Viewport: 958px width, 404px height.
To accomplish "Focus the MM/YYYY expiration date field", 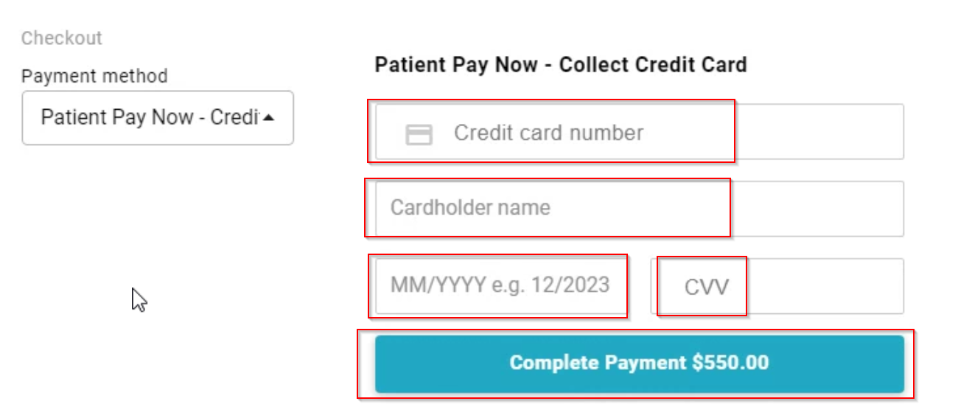I will (501, 285).
